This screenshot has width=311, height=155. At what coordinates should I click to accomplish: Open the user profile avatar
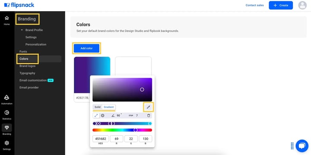tap(302, 5)
